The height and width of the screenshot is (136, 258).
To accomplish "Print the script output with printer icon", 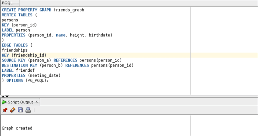I will point(28,110).
